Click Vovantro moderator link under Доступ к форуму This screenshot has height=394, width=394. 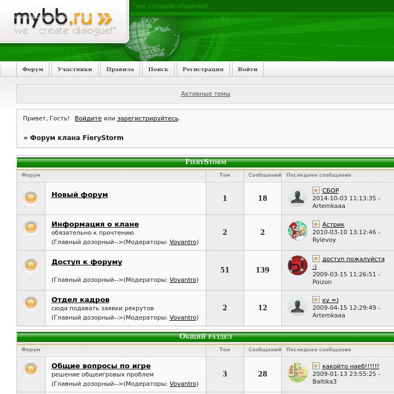(x=183, y=280)
